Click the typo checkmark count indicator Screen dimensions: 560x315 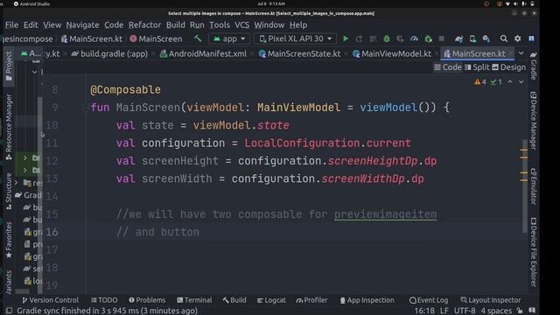click(x=496, y=81)
